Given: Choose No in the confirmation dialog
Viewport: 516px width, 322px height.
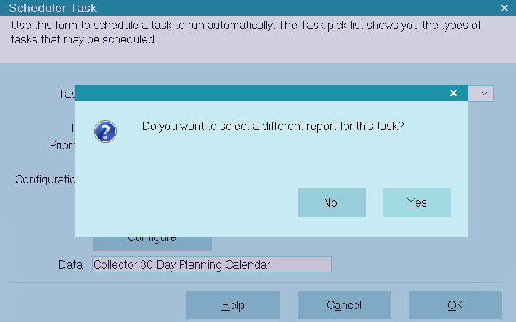Looking at the screenshot, I should click(331, 203).
